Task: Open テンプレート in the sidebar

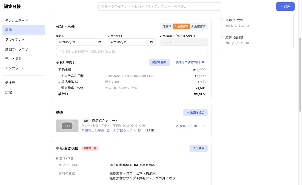Action: (24, 68)
